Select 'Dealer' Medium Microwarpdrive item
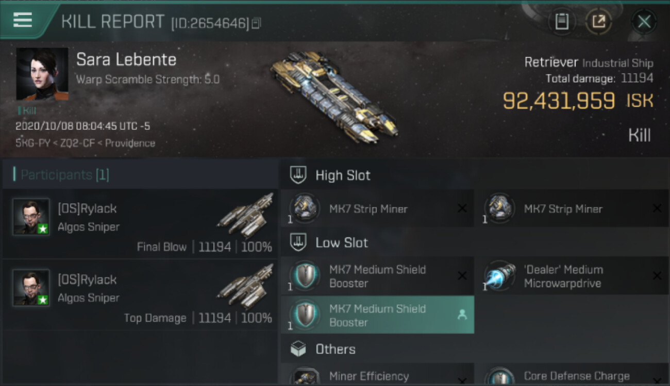 pos(572,276)
